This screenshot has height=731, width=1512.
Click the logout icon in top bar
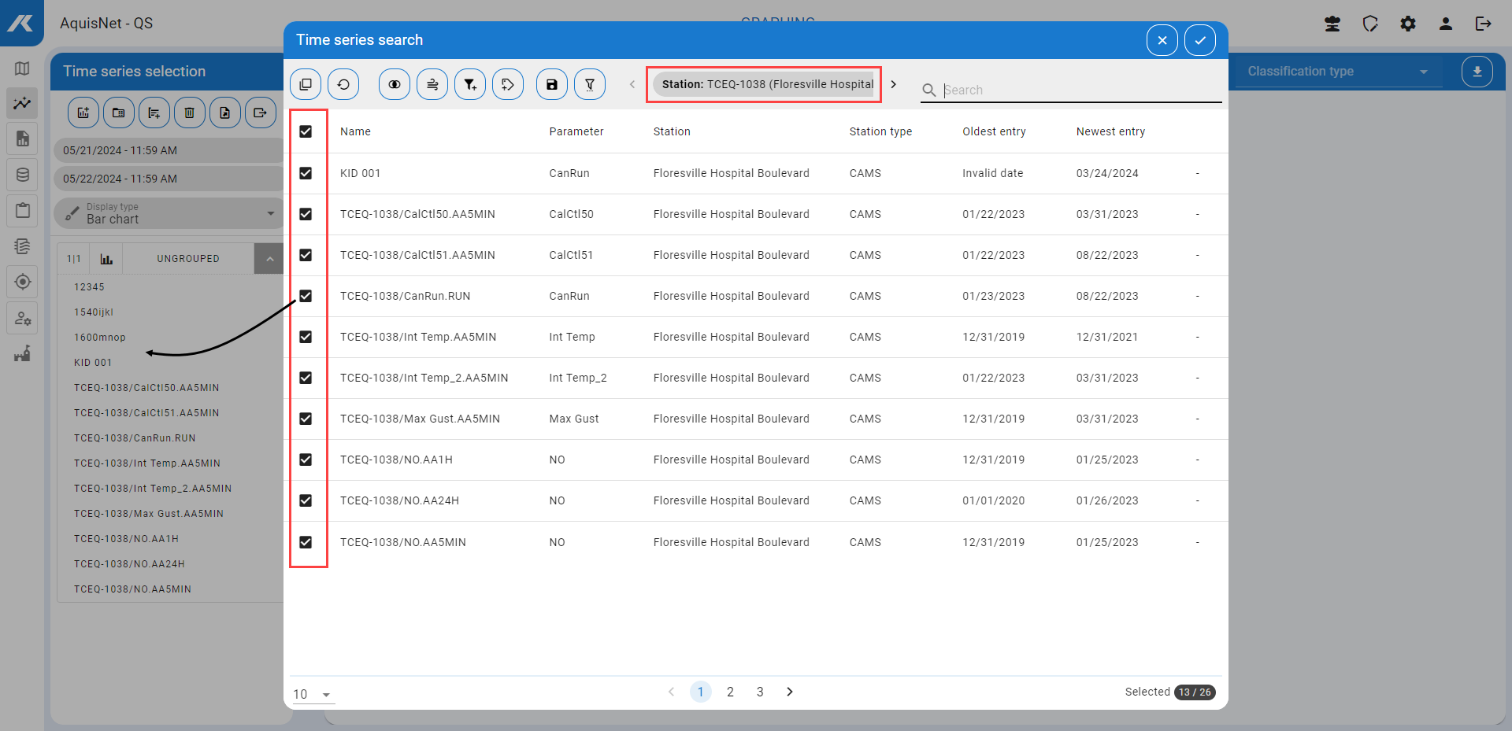point(1484,24)
